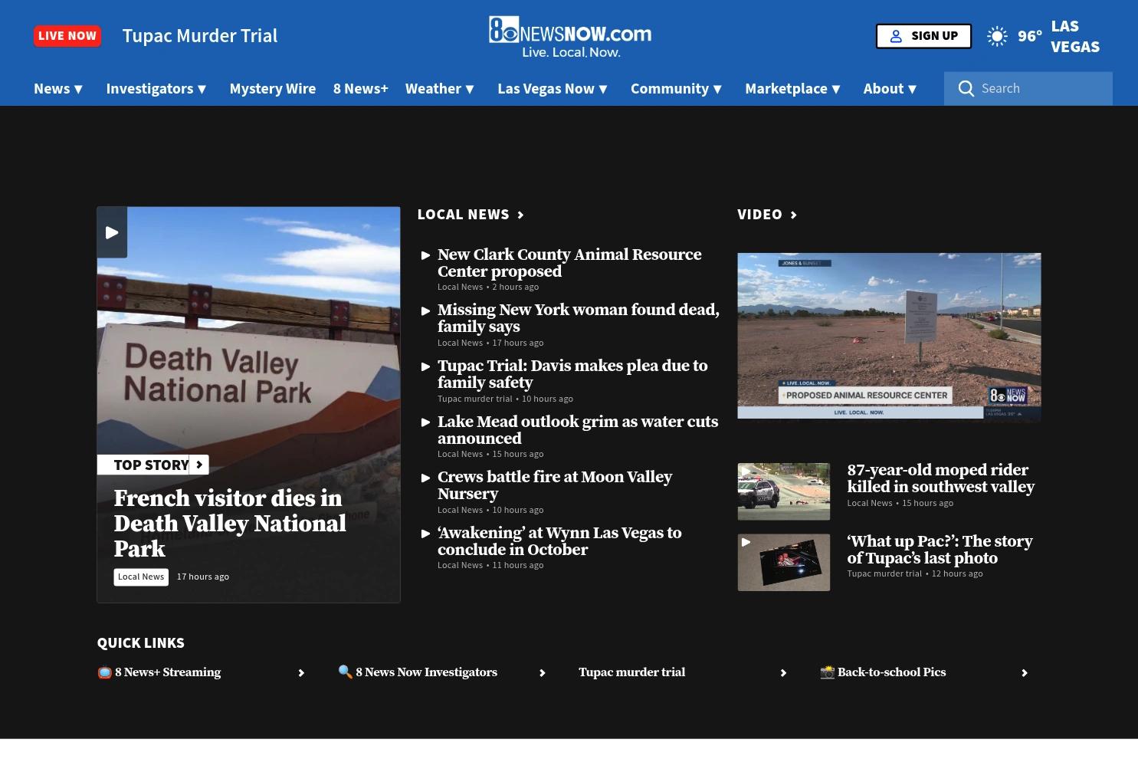Open the Tupac last photo thumbnail
Viewport: 1138px width, 759px height.
pyautogui.click(x=784, y=563)
